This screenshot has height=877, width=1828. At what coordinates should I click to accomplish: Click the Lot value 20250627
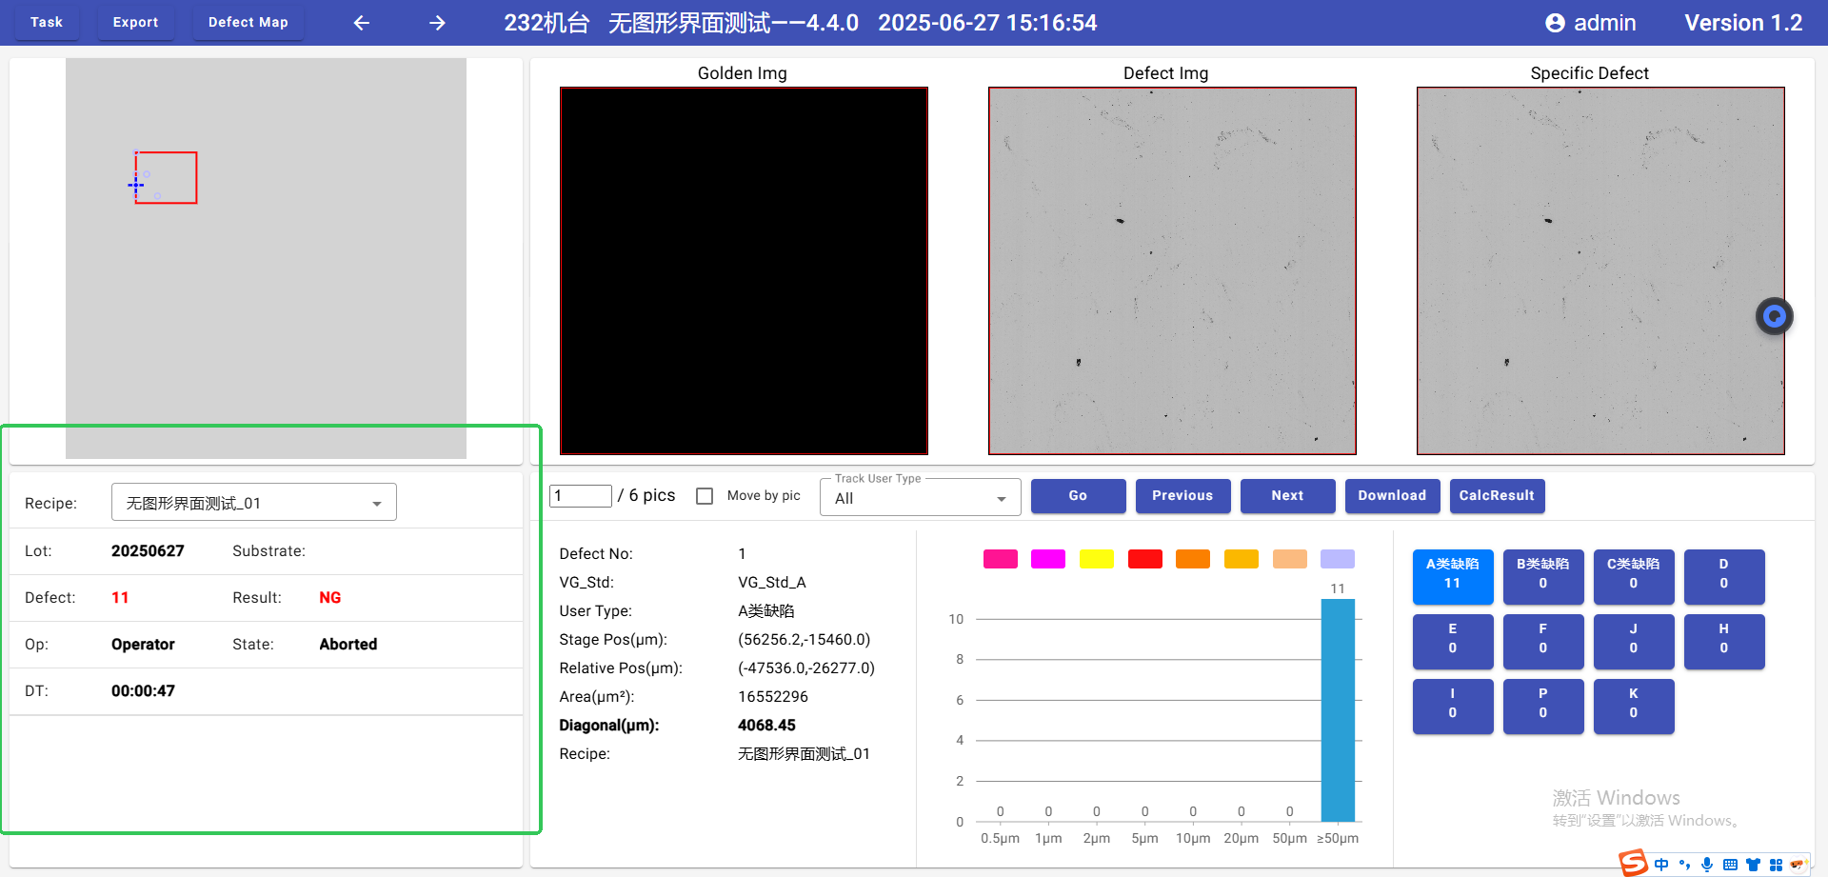(x=148, y=551)
